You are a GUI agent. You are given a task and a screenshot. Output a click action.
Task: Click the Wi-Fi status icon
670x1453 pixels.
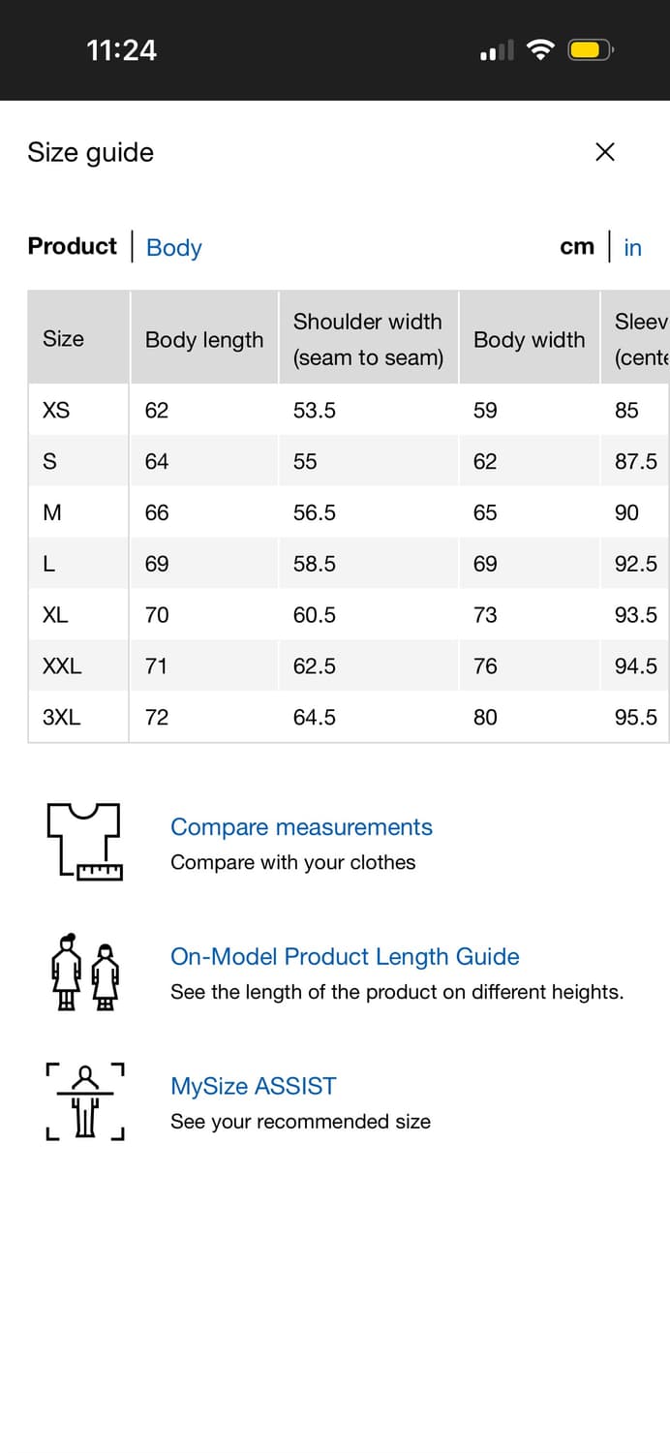[540, 49]
